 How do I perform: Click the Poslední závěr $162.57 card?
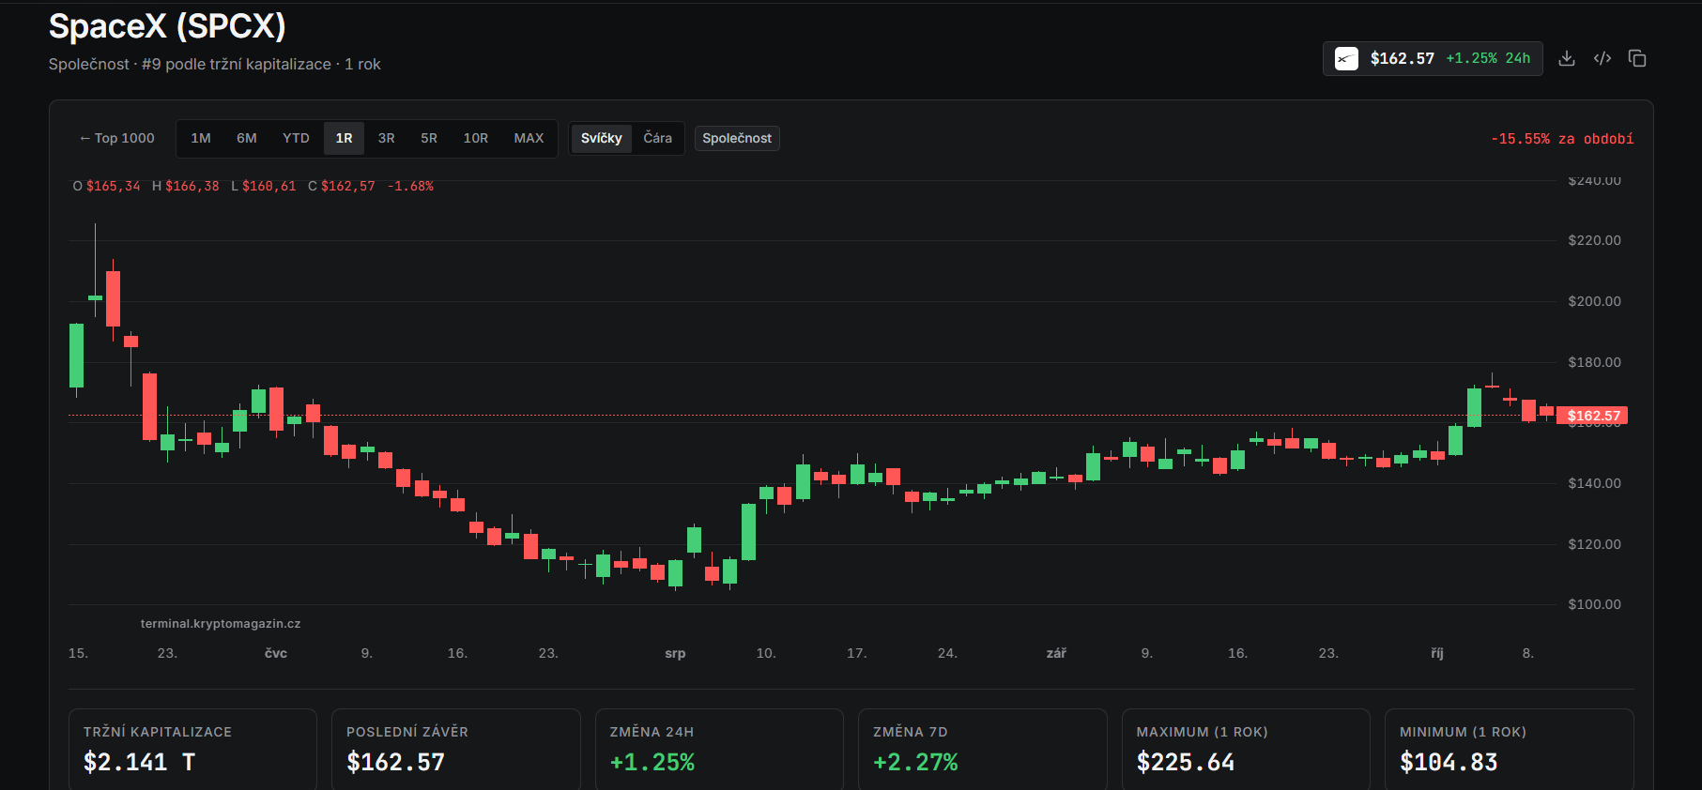pos(455,750)
